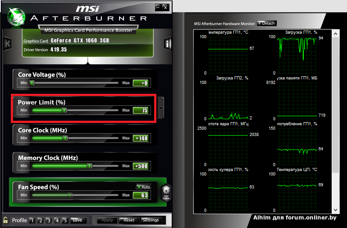Click the Core Voltage Max label
Screen dimensions: 347x228
pos(126,83)
